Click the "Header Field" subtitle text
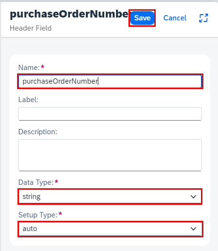 31,28
